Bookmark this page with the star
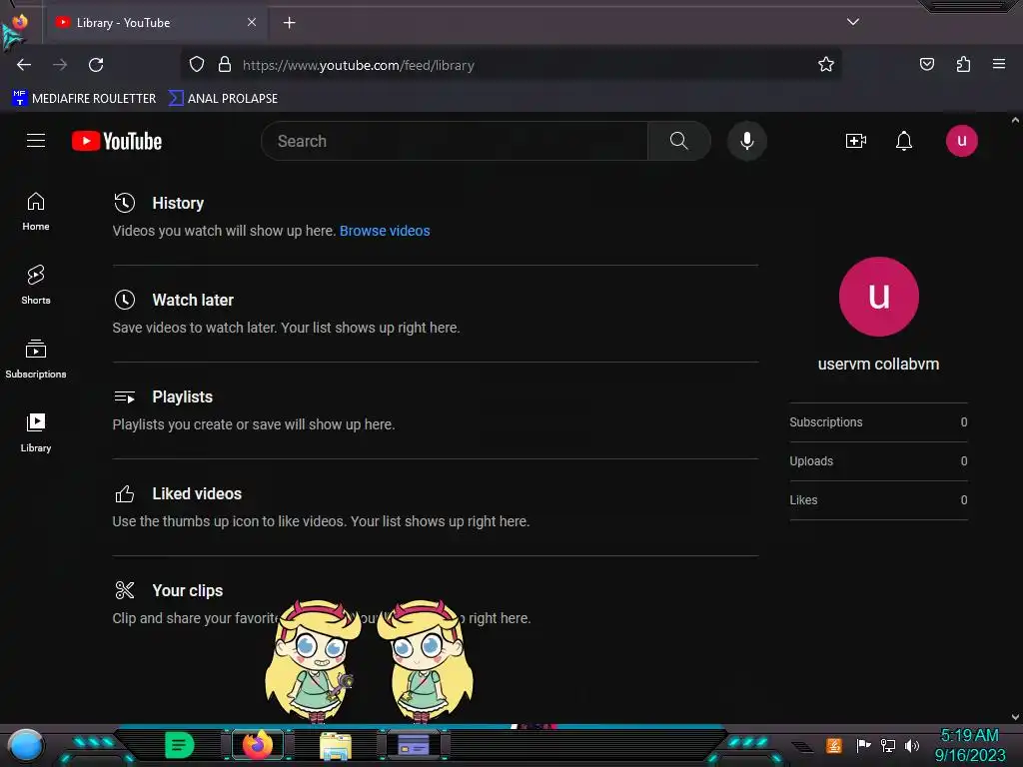 click(826, 65)
